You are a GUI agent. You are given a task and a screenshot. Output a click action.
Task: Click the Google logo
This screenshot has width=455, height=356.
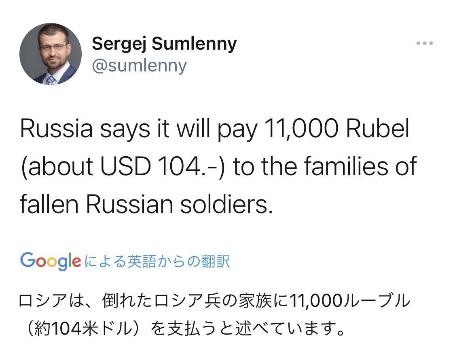coord(50,261)
